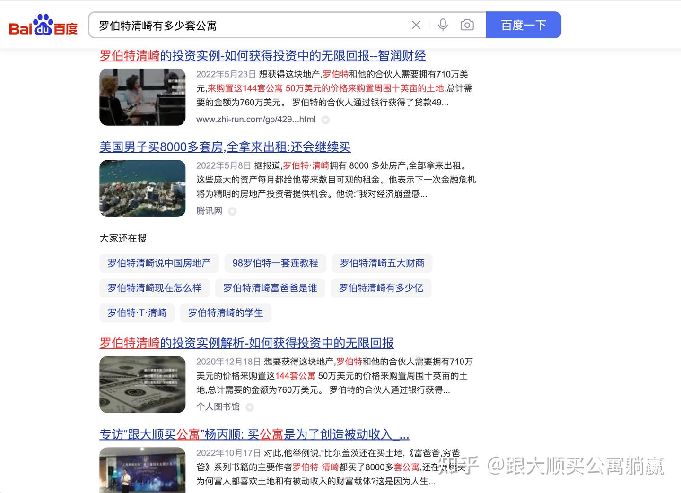Open the 美国男子买8000多套房 result
Image resolution: width=681 pixels, height=493 pixels.
point(224,147)
